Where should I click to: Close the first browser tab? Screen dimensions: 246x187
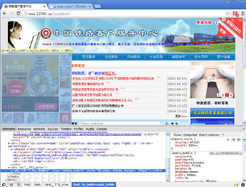coord(44,6)
